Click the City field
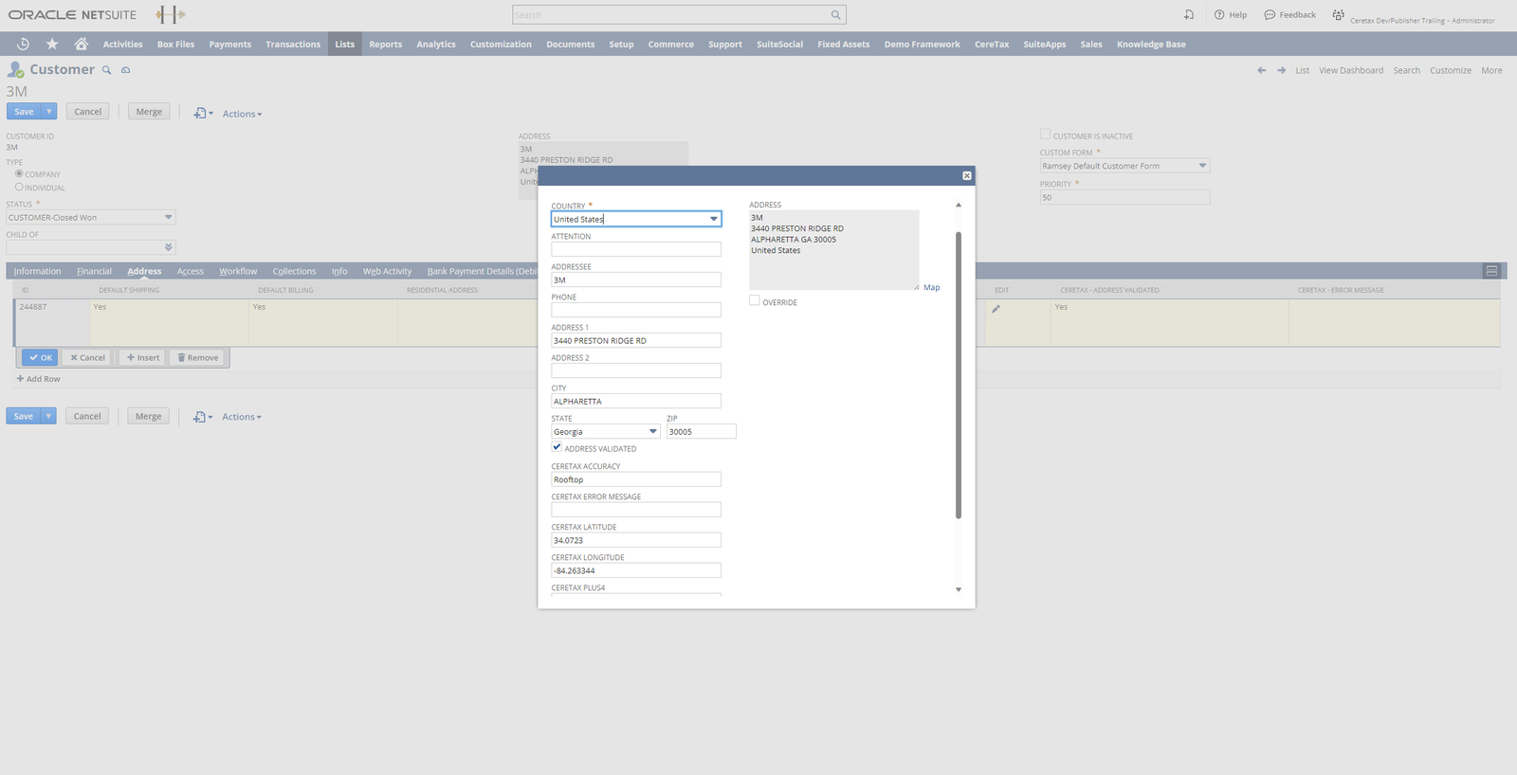1517x775 pixels. click(636, 401)
